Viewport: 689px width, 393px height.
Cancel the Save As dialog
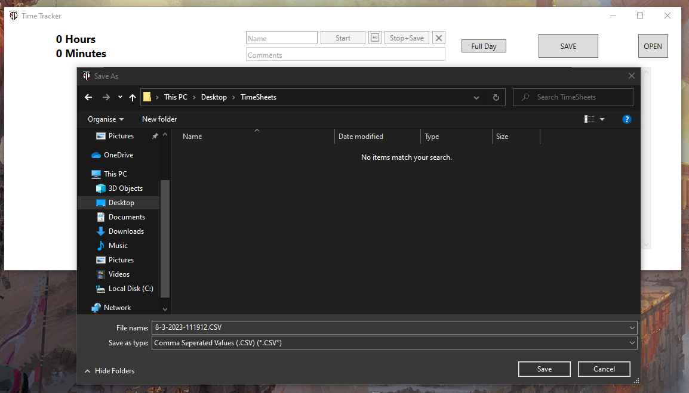point(604,369)
